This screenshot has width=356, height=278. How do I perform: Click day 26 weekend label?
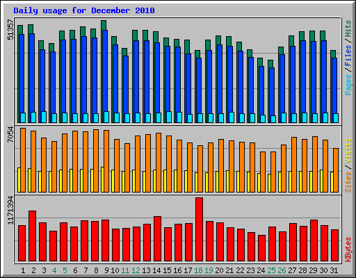point(282,270)
